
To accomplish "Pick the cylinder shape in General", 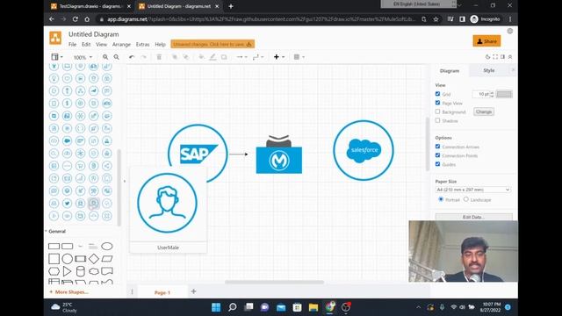I will tap(80, 271).
